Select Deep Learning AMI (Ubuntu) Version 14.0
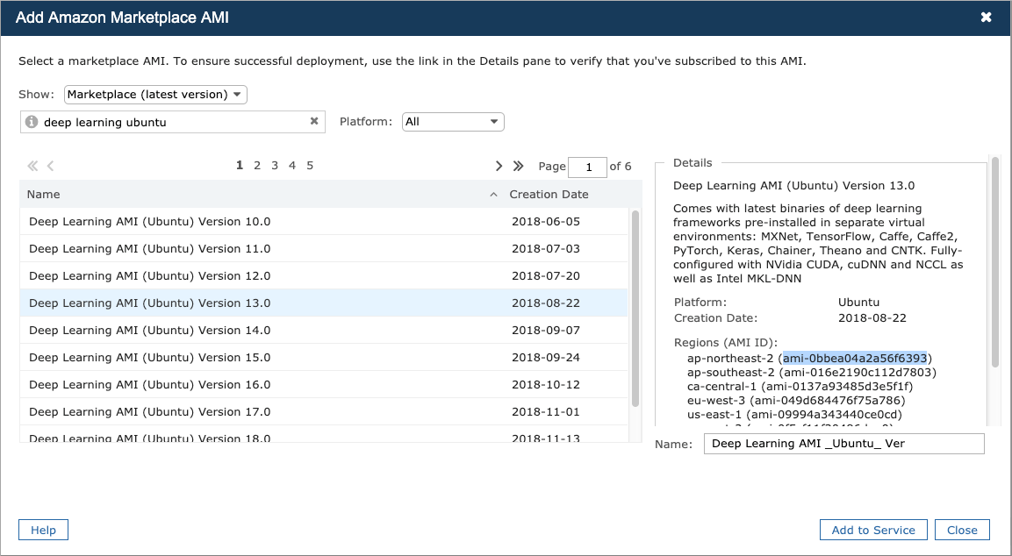The image size is (1012, 556). (323, 330)
